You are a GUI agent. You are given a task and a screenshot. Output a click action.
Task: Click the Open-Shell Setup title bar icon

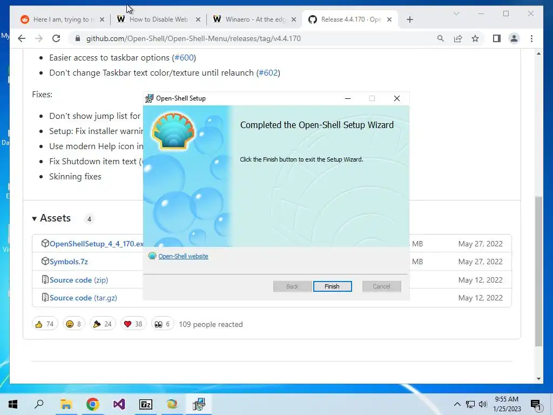click(x=149, y=98)
